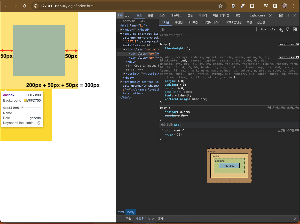Image resolution: width=300 pixels, height=224 pixels.
Task: Click the styles 필터 input field
Action: click(x=208, y=29)
